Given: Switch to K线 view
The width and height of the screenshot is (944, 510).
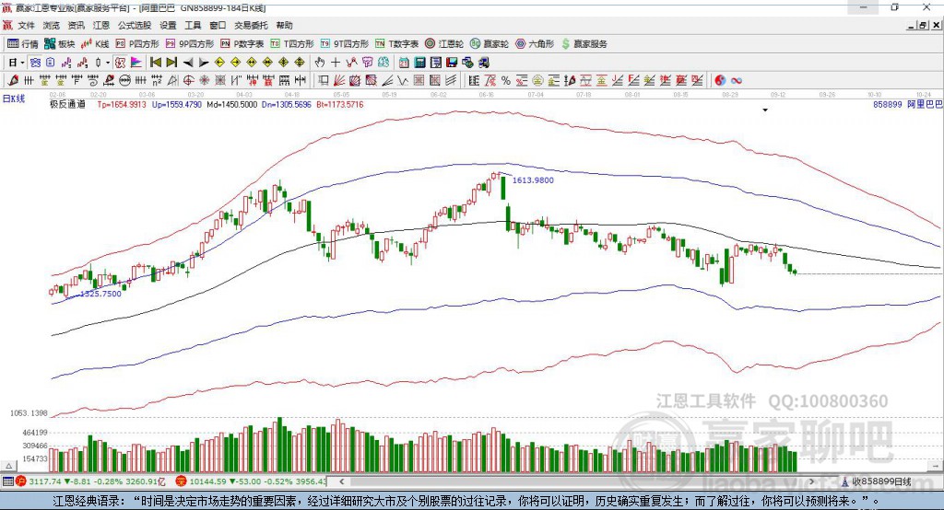Looking at the screenshot, I should (95, 44).
